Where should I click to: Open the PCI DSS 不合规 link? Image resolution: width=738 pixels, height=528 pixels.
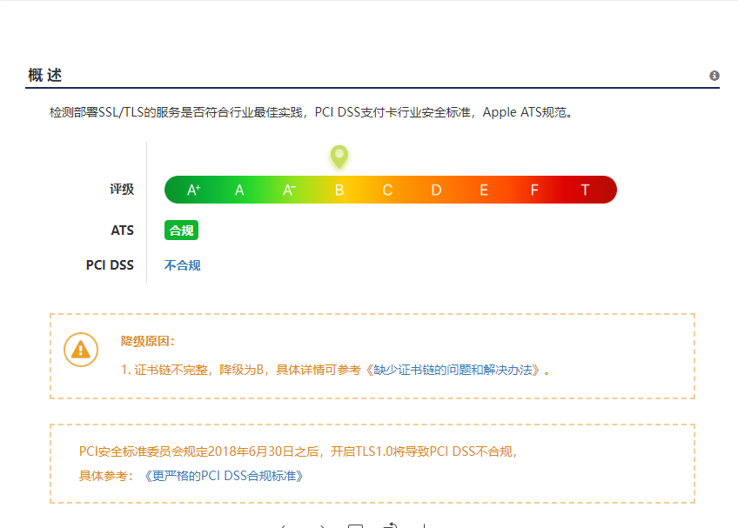tap(182, 265)
